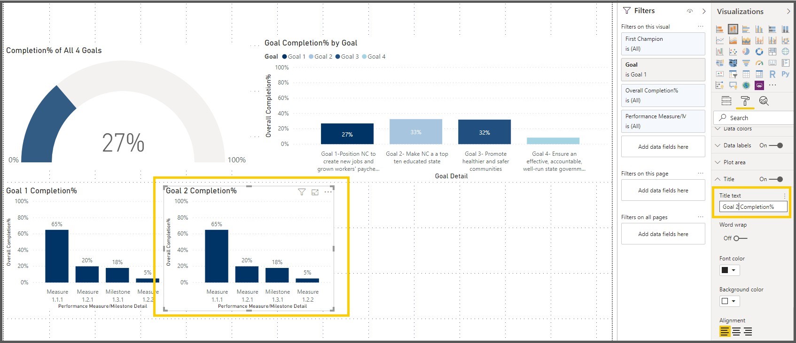Pick the Waterfall chart visual
Viewport: 796px width, 343px height.
pos(719,52)
